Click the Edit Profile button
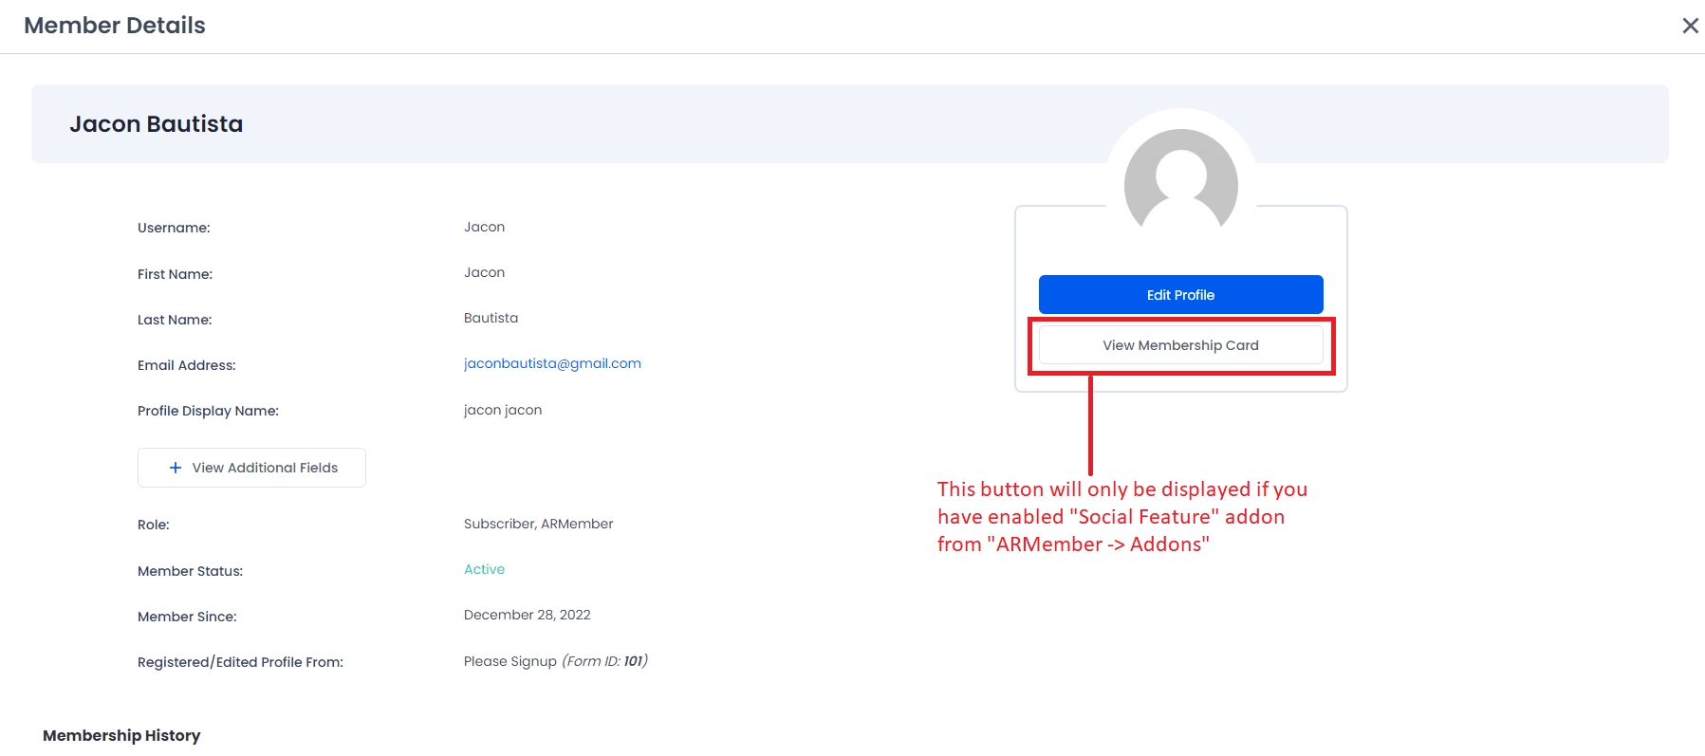 click(1180, 295)
